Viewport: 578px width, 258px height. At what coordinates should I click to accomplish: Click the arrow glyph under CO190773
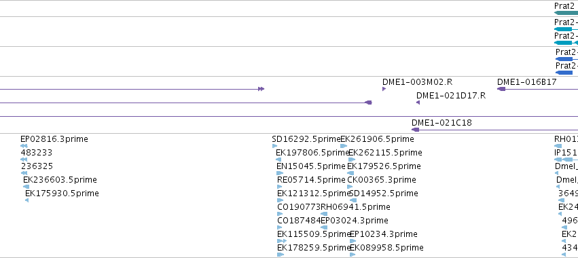tap(280, 214)
